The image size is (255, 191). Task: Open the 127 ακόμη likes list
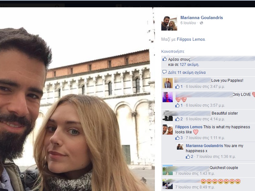click(x=189, y=65)
